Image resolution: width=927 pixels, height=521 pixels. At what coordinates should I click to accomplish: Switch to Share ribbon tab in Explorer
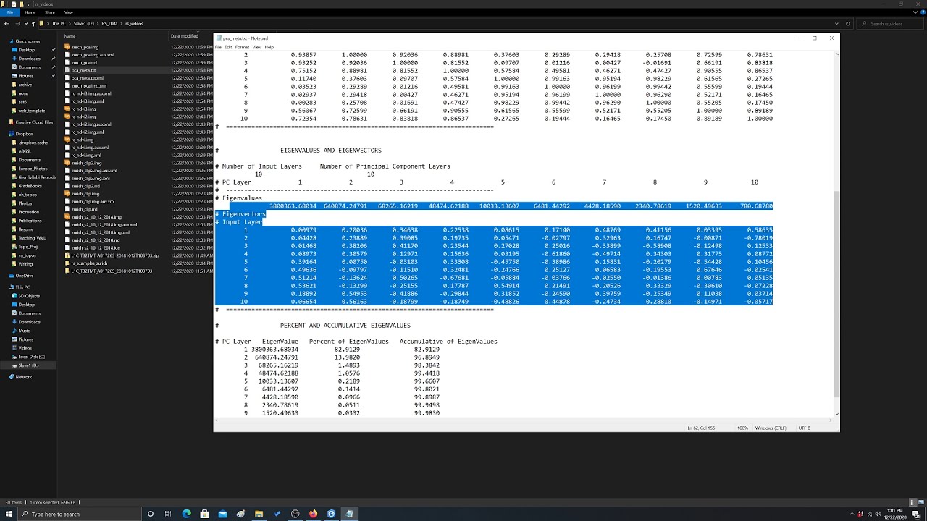(x=50, y=12)
